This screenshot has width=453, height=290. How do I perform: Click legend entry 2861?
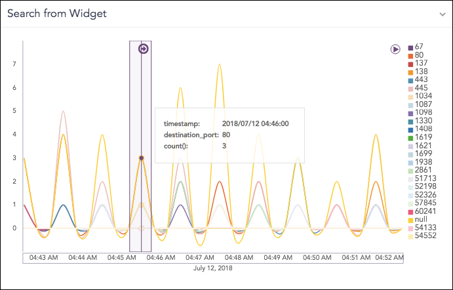422,171
